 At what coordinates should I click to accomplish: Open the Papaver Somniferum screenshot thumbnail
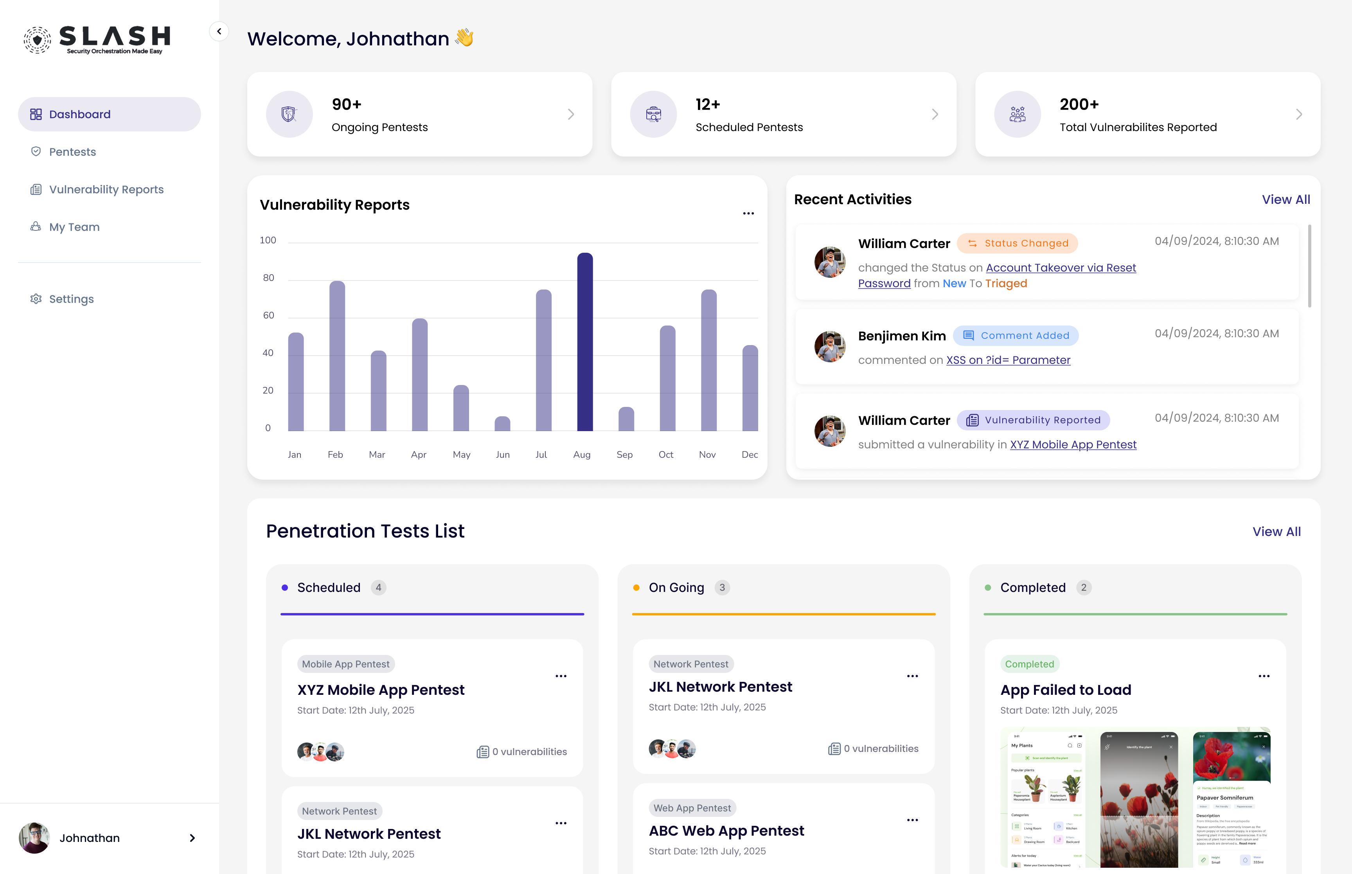[x=1232, y=799]
